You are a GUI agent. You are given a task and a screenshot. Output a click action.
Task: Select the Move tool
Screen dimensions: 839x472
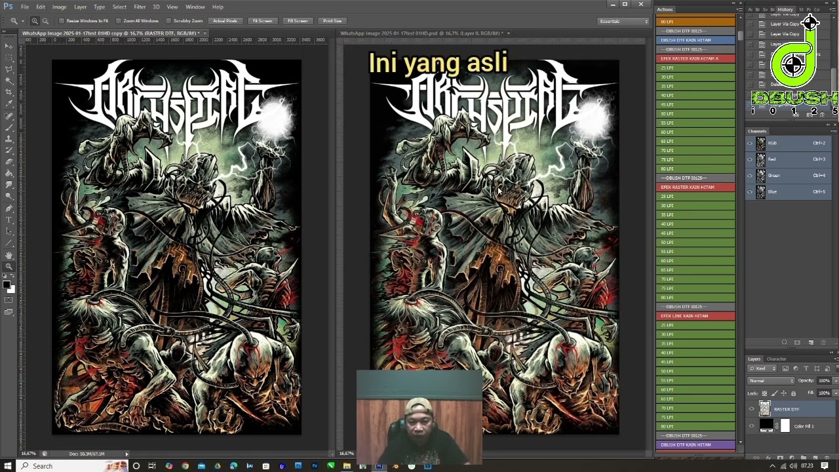[x=9, y=46]
